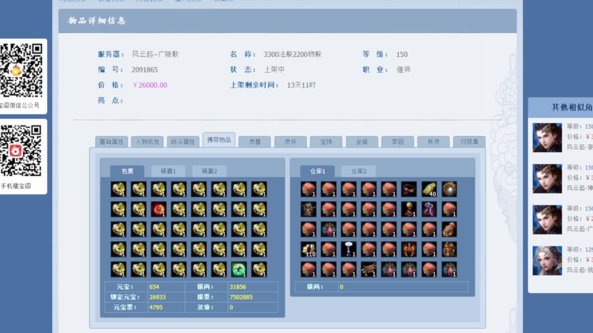This screenshot has height=333, width=593.
Task: Click the 银票 value 7502885
Action: (x=241, y=297)
